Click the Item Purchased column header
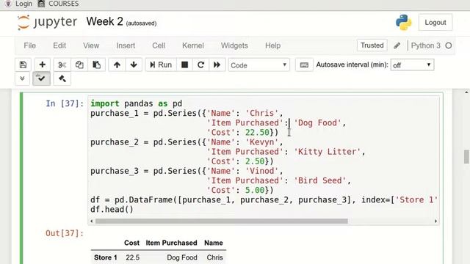 click(171, 243)
